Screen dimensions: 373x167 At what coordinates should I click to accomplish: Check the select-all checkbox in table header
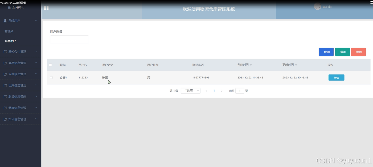(51, 65)
